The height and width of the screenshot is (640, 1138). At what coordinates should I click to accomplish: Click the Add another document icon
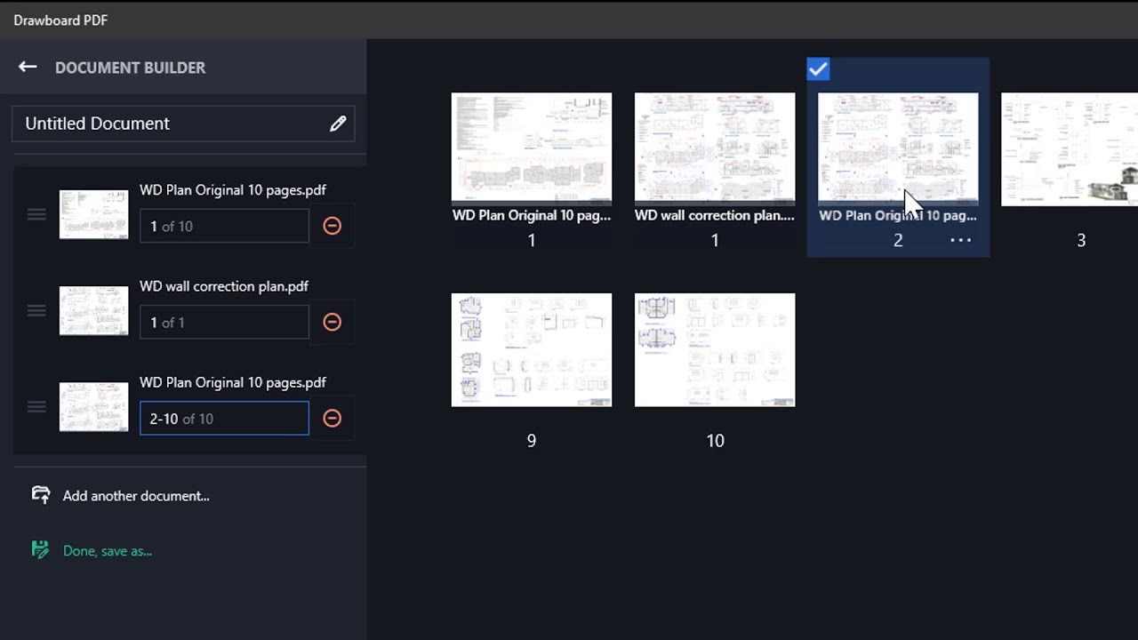point(41,495)
